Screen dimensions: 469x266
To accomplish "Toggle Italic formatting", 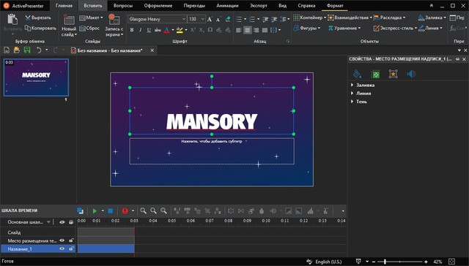I will click(140, 30).
